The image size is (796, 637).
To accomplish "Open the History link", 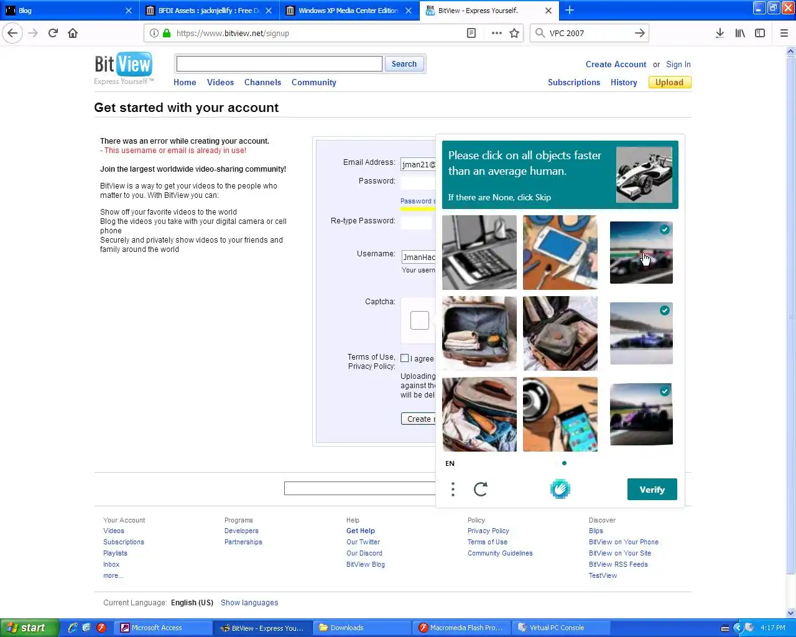I will [624, 82].
